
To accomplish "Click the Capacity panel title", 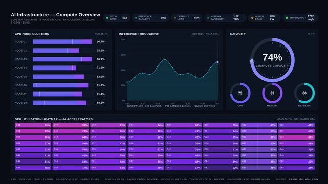I will 238,34.
